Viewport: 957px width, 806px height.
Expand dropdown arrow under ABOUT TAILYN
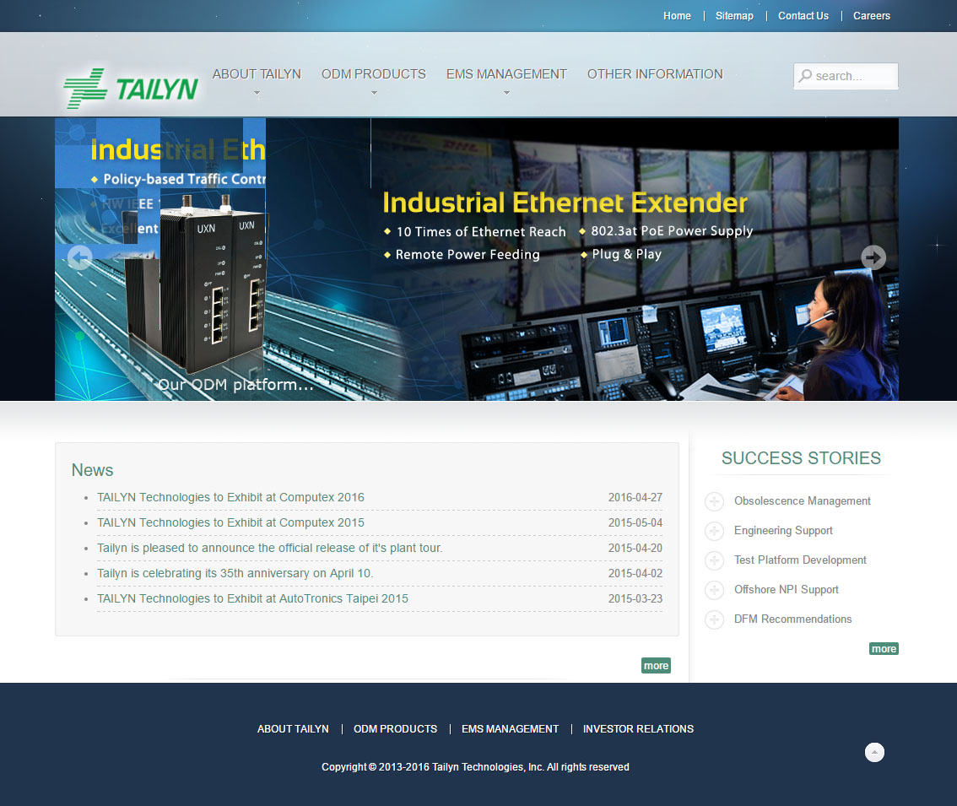tap(257, 93)
